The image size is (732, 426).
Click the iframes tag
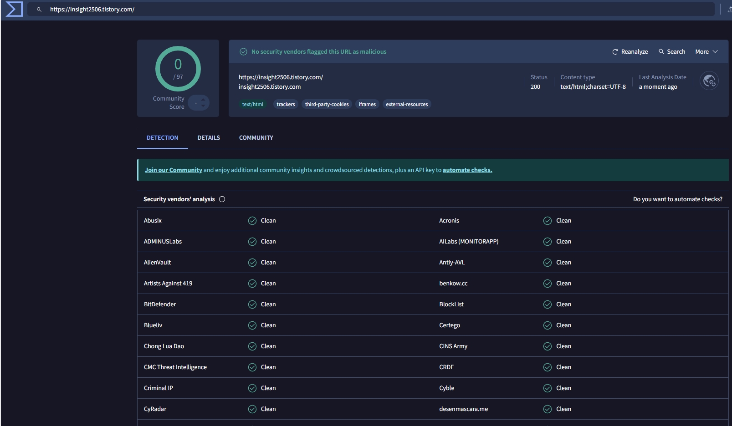click(367, 104)
